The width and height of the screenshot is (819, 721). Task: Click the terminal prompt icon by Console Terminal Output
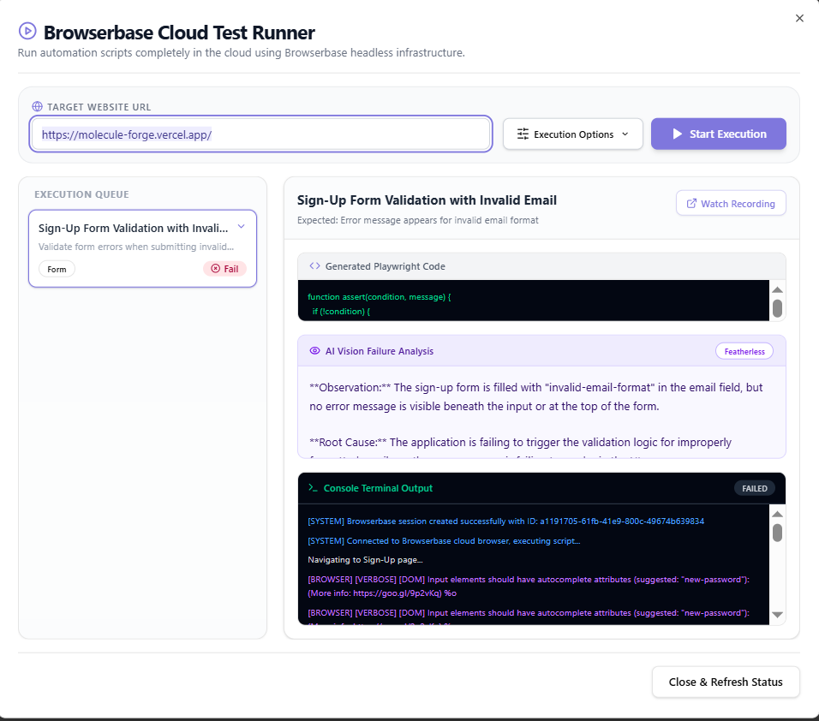pos(313,487)
